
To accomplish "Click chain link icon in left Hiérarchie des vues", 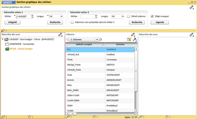I will 60,35.
